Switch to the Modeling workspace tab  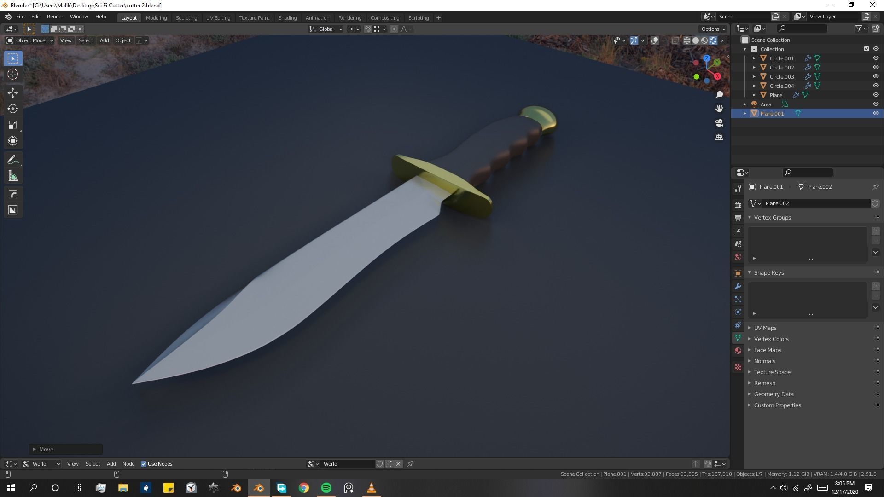tap(156, 18)
